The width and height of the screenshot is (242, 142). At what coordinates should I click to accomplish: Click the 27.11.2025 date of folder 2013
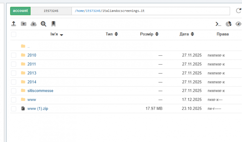click(x=192, y=73)
